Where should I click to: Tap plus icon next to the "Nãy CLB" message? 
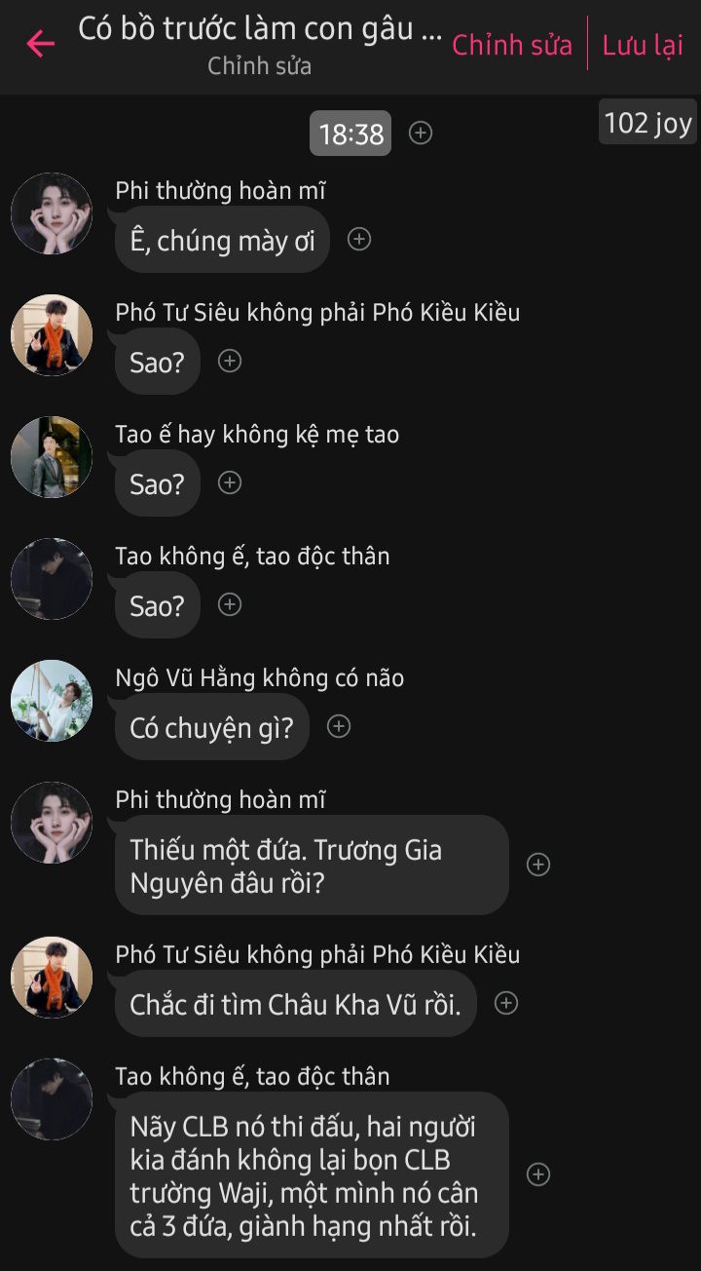538,1175
